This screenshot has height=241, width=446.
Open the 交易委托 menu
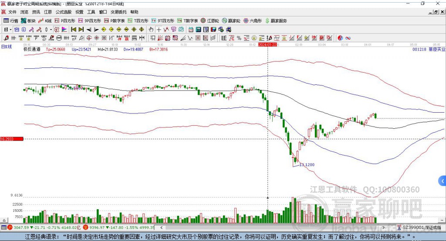coord(118,12)
